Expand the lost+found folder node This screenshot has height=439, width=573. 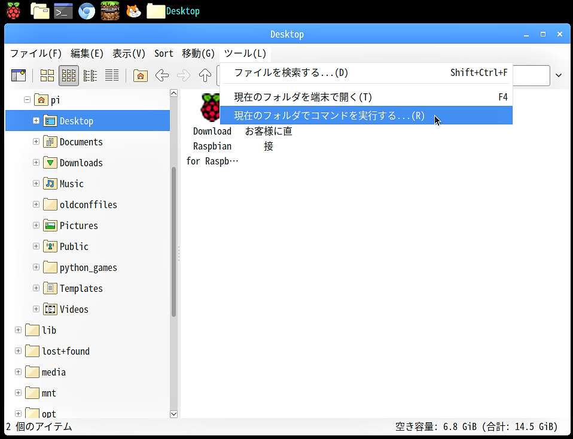[x=18, y=350]
